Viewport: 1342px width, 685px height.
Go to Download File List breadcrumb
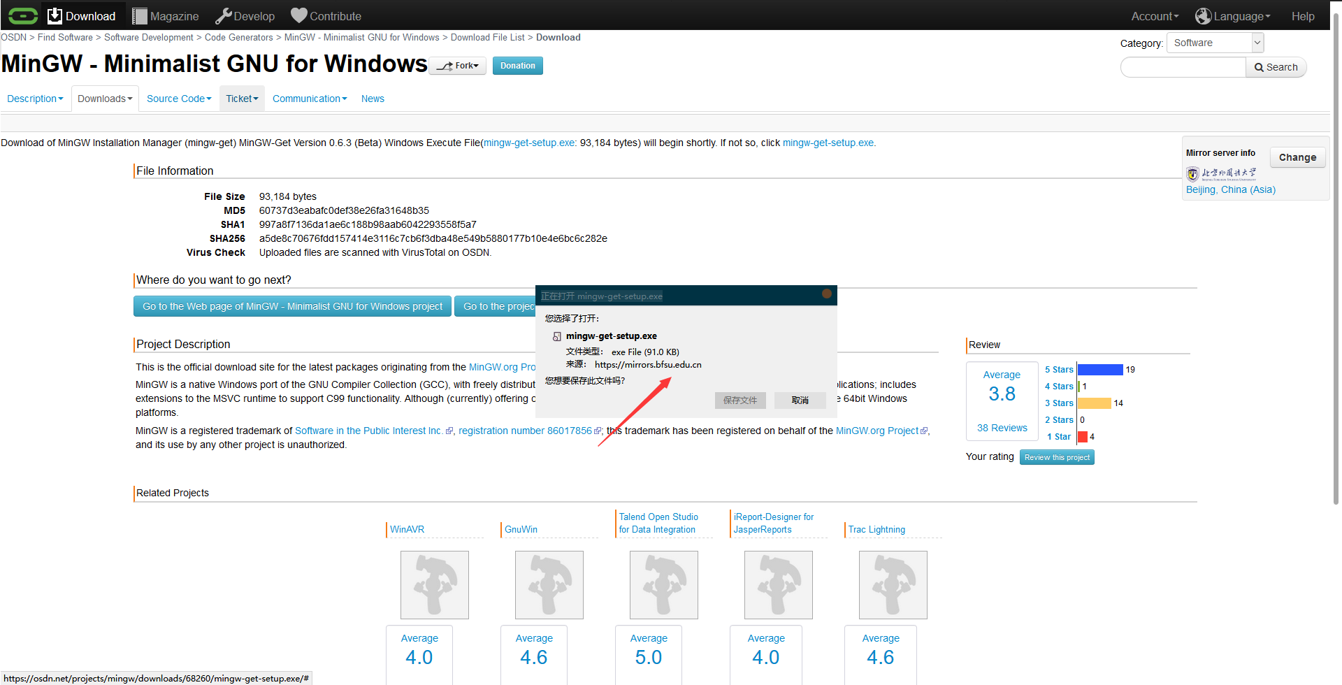(488, 37)
